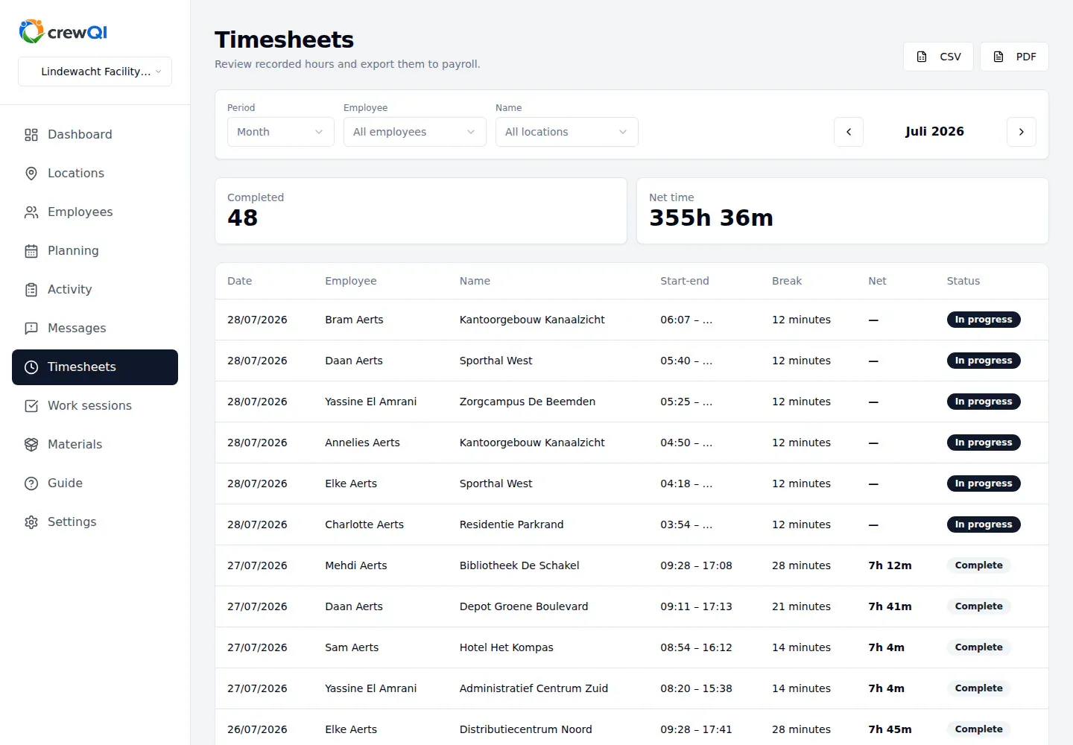
Task: Click the Materials box icon
Action: coord(31,445)
